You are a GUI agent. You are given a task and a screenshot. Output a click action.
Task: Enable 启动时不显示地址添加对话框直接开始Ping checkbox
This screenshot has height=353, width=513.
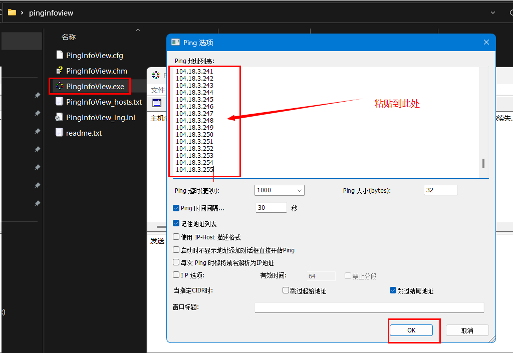click(176, 250)
